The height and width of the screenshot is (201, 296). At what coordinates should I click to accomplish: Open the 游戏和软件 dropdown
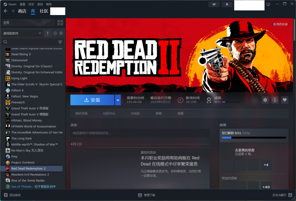(x=22, y=33)
